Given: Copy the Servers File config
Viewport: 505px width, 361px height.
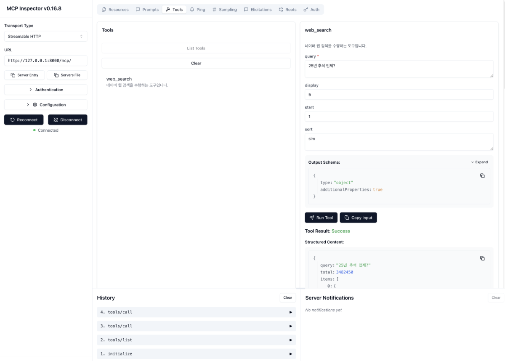Looking at the screenshot, I should 67,75.
